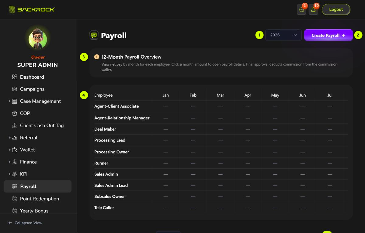Expand the Referral submenu arrow
Screen dimensions: 365x233
click(10, 138)
